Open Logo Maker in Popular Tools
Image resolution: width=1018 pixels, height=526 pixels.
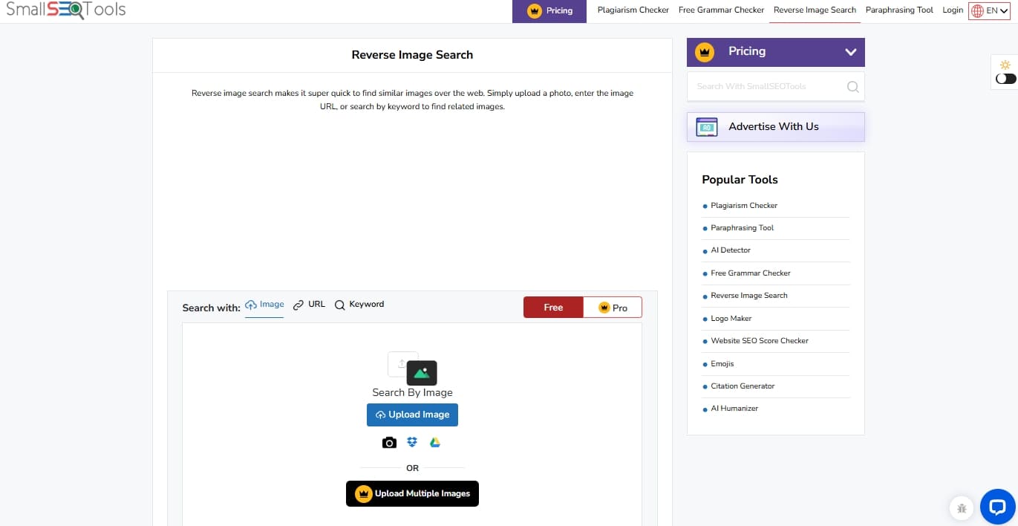pos(731,319)
